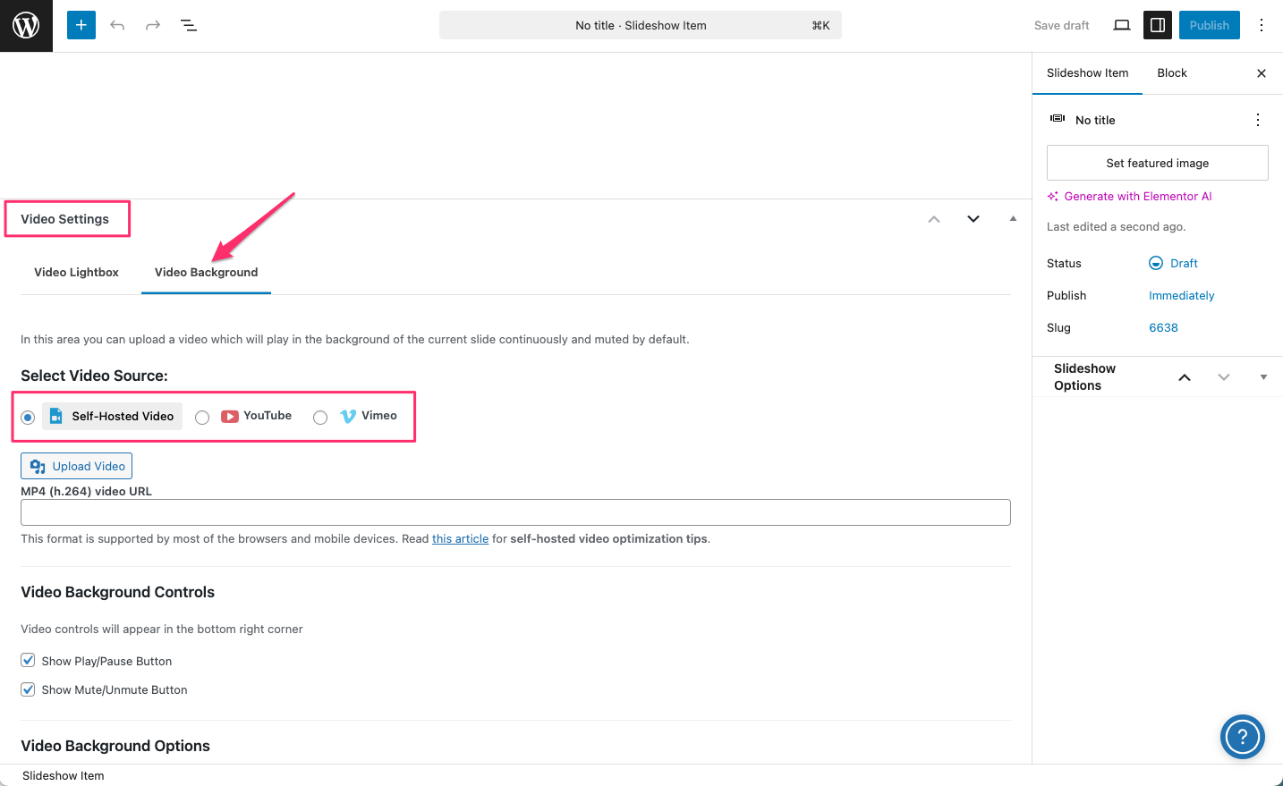Switch to the Video Lightbox tab
The image size is (1283, 786).
pos(76,273)
